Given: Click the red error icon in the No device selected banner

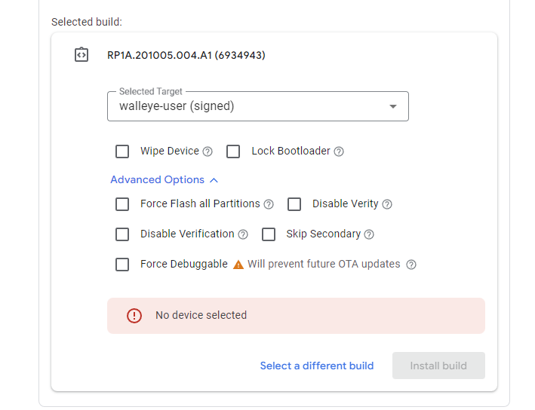Looking at the screenshot, I should coord(134,316).
